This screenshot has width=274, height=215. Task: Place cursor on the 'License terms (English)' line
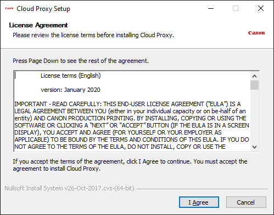click(71, 75)
